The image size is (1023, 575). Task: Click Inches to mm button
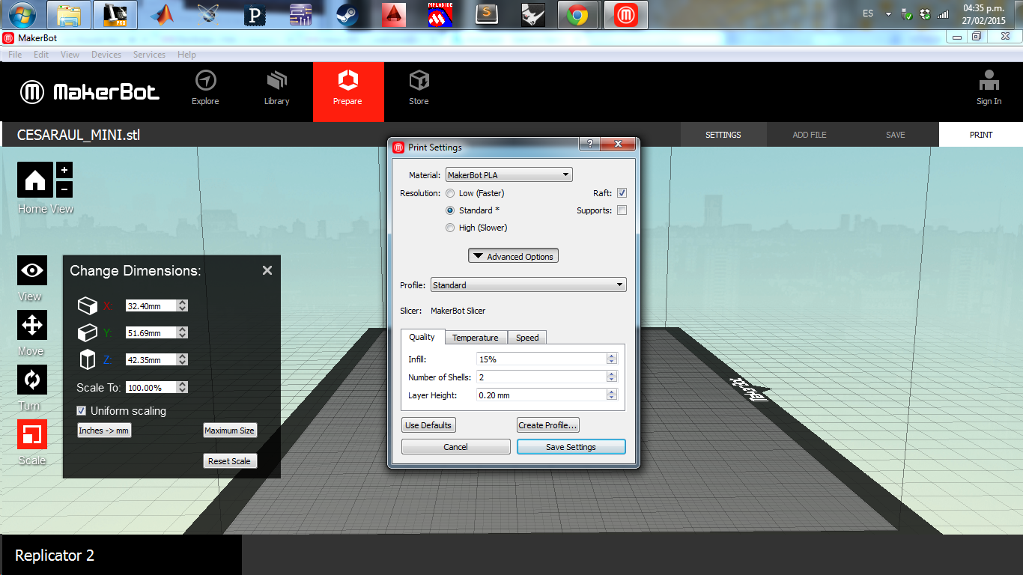point(104,431)
